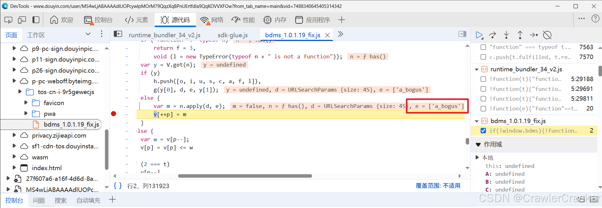Toggle the debugger sidebar collapse icon
The width and height of the screenshot is (602, 208).
pyautogui.click(x=462, y=34)
